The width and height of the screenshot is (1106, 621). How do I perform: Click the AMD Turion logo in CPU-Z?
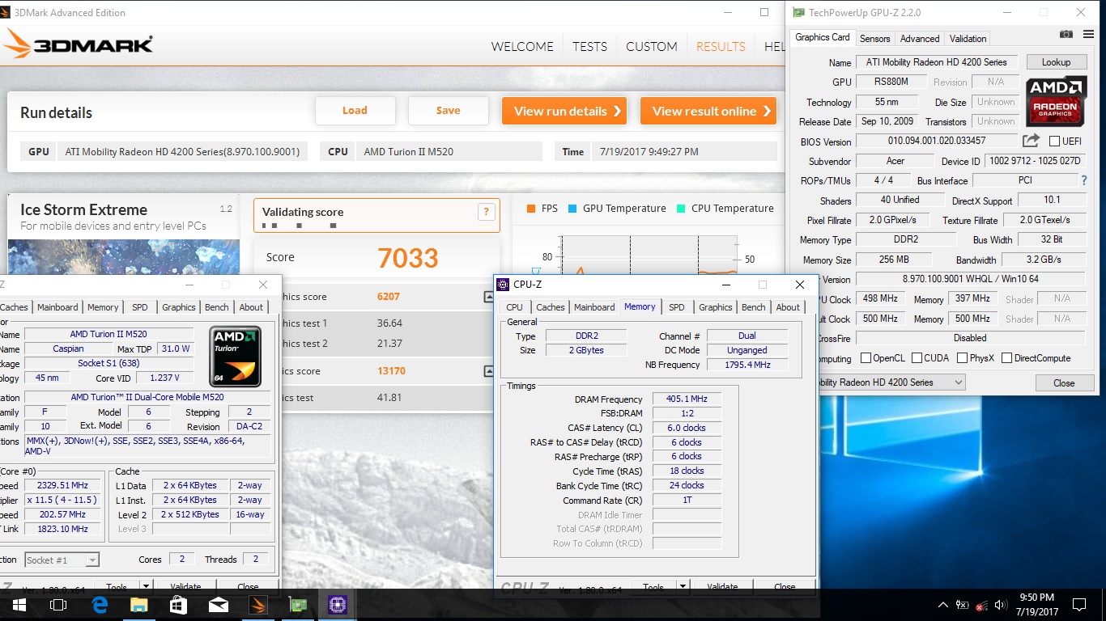[x=235, y=356]
